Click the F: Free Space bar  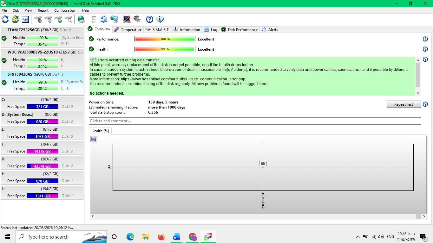[43, 151]
